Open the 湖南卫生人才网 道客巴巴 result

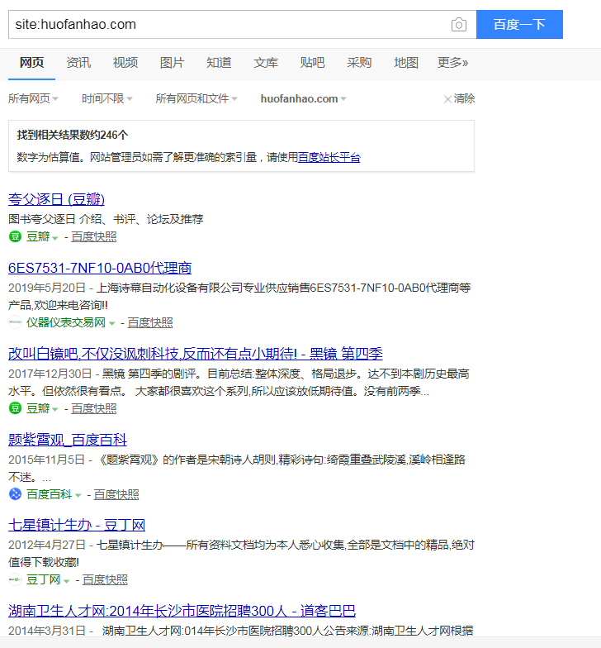(x=182, y=611)
